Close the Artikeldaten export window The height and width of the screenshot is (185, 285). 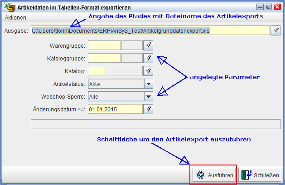tap(277, 7)
